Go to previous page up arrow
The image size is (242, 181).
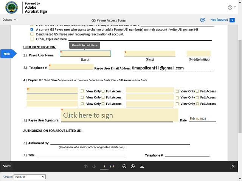point(85,166)
